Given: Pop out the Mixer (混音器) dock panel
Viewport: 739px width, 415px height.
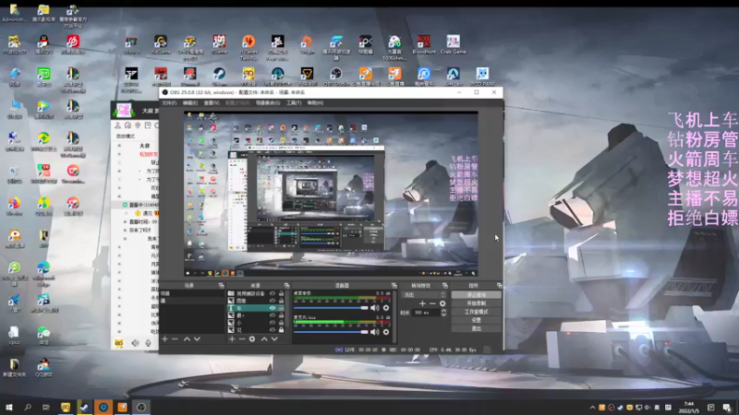Looking at the screenshot, I should pyautogui.click(x=394, y=285).
